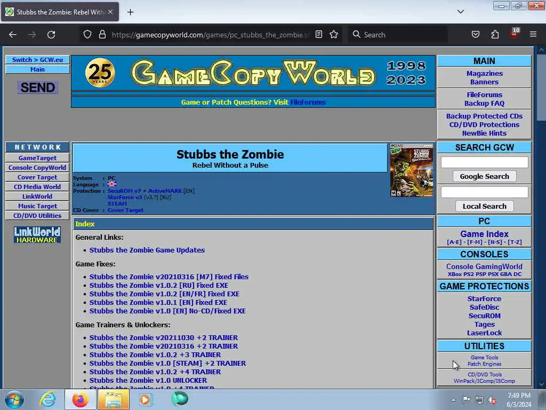Open CD/DVD Utilities network link

[x=38, y=216]
